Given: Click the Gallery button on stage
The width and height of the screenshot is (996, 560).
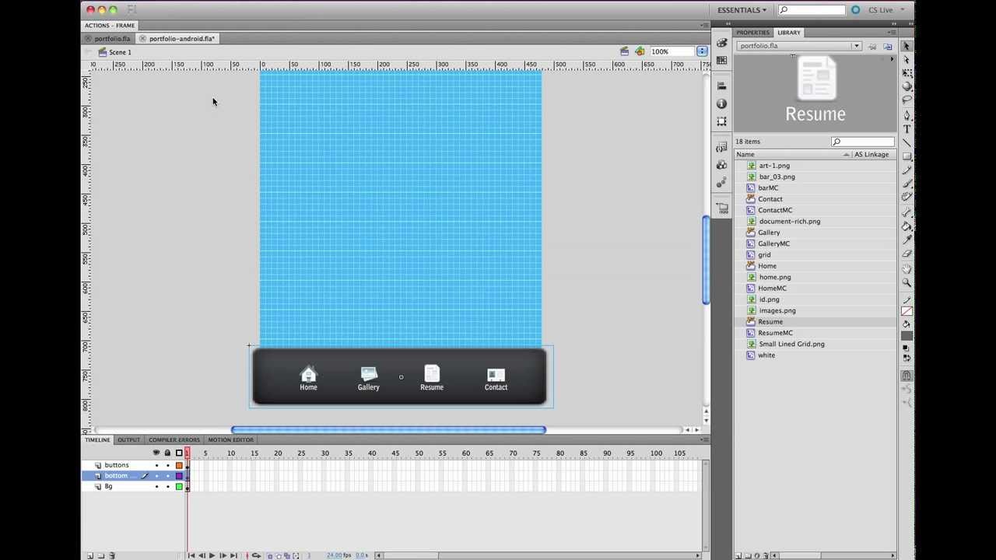Looking at the screenshot, I should coord(369,379).
